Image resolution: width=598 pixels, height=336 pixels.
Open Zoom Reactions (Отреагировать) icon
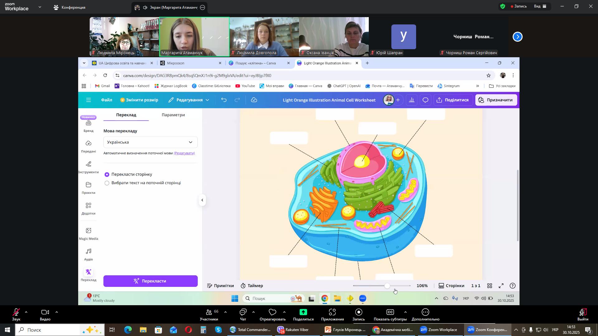pos(273,312)
